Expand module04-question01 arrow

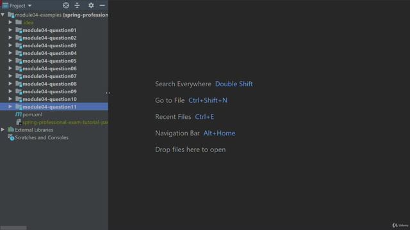[10, 30]
